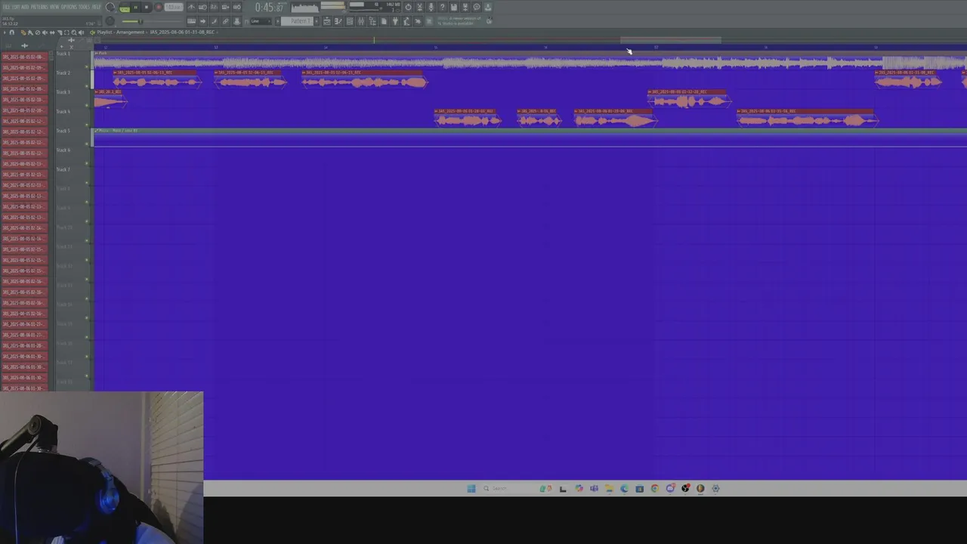Click the help question mark icon
Screen dimensions: 967x544
coord(443,8)
